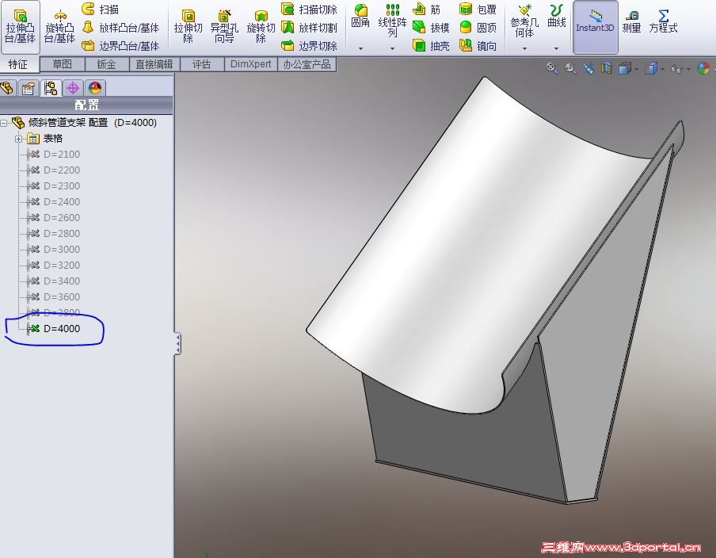Switch to the 草图 tab
This screenshot has width=716, height=558.
(x=62, y=64)
